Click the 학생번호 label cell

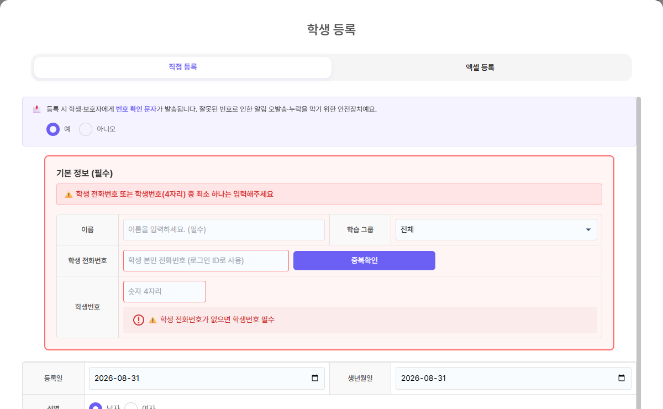(87, 307)
